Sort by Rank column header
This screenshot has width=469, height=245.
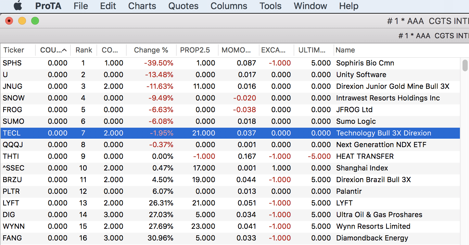[x=84, y=50]
